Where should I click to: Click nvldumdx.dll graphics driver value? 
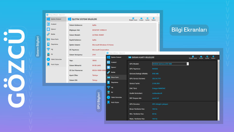(x=157, y=93)
